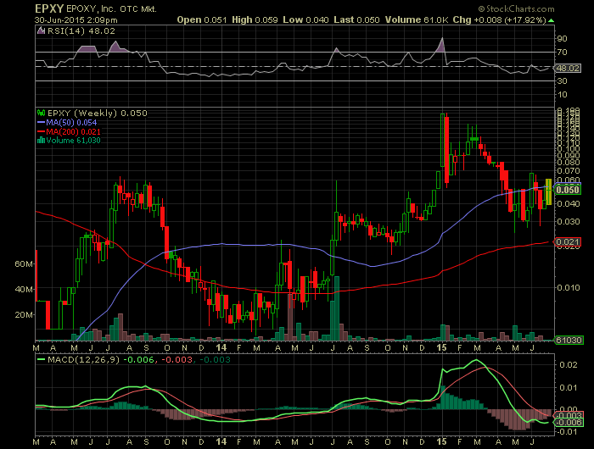Click the MA(200) 0.021 legend label

[x=73, y=131]
